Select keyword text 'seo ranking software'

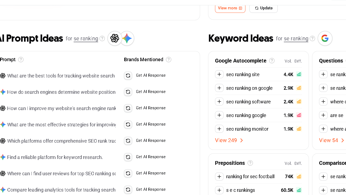click(248, 102)
